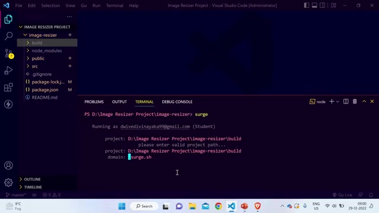Open the new terminal launch profile dropdown
The image size is (379, 213).
point(338,102)
